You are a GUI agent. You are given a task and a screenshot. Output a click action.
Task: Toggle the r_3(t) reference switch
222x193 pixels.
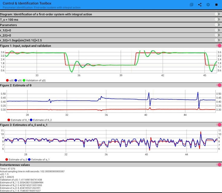pyautogui.click(x=217, y=40)
